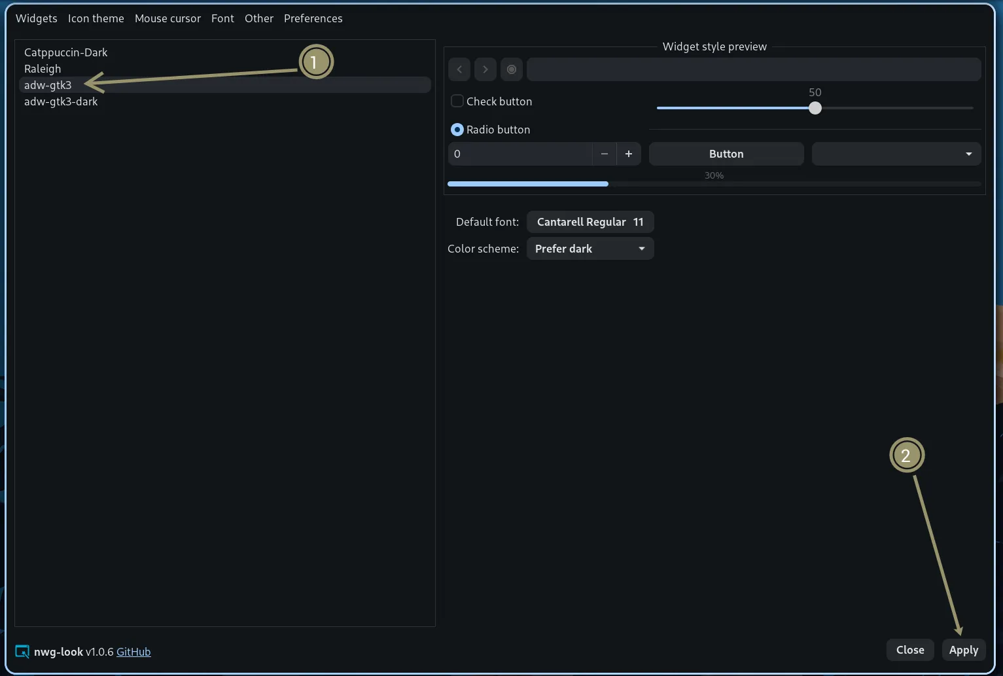The width and height of the screenshot is (1003, 676).
Task: Apply the selected theme
Action: click(x=963, y=650)
